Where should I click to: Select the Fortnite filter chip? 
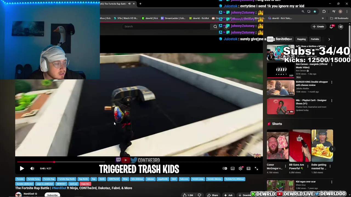(315, 39)
